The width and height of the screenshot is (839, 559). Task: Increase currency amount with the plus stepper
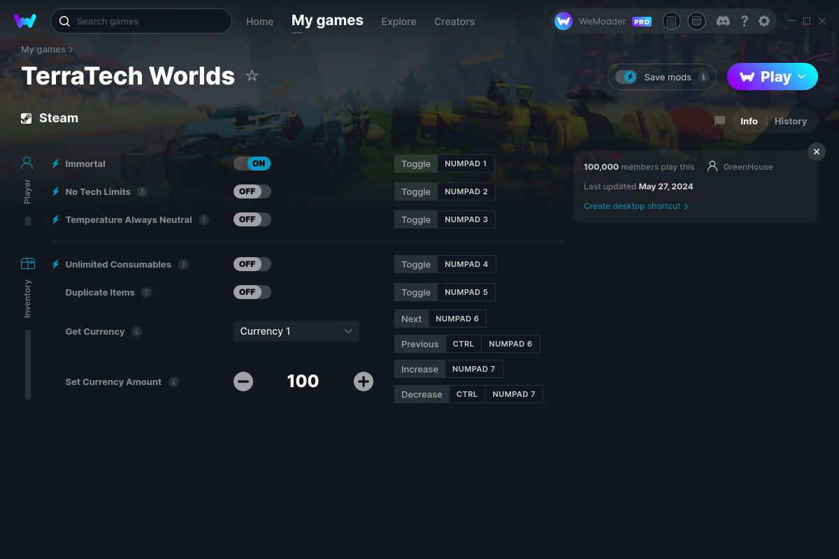click(364, 382)
